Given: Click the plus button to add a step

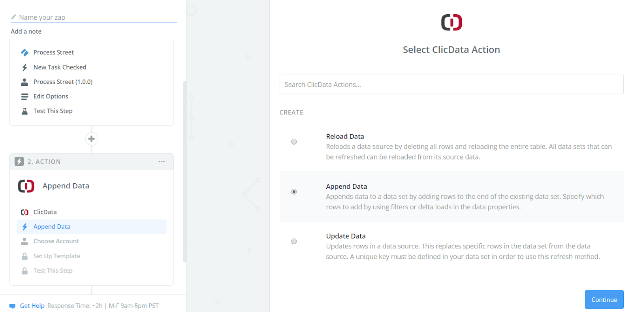Looking at the screenshot, I should coord(92,139).
